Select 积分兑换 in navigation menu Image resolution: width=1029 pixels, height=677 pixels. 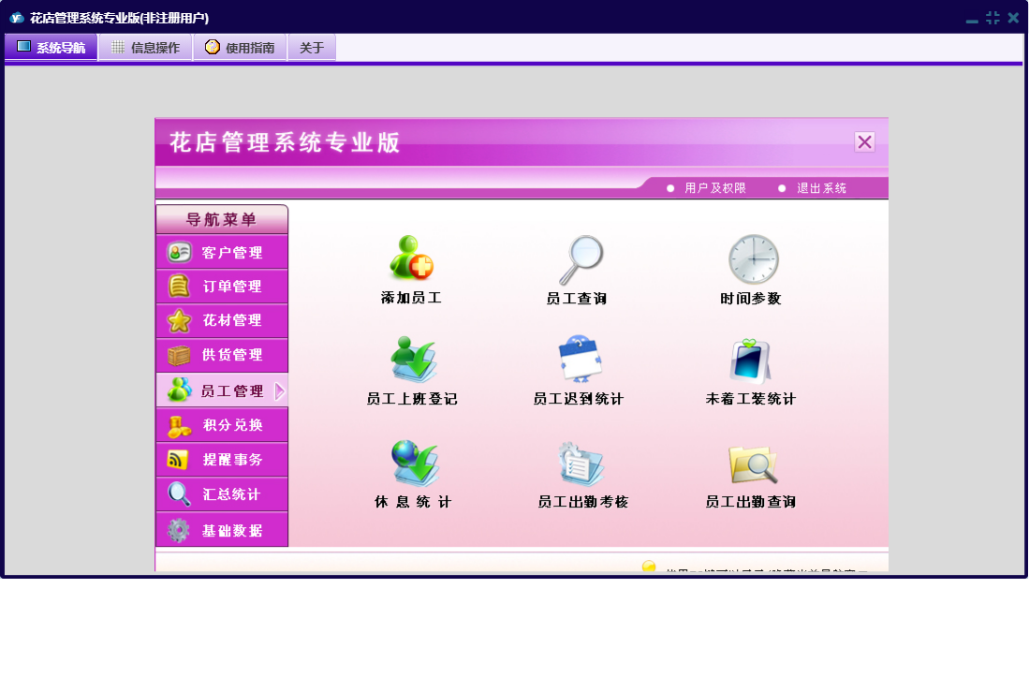(x=222, y=425)
